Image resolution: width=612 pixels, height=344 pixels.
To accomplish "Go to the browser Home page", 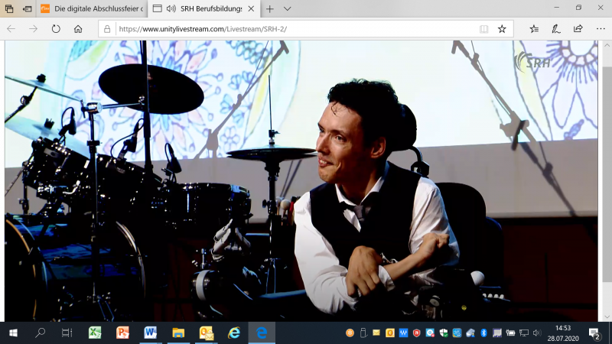I will pos(78,28).
